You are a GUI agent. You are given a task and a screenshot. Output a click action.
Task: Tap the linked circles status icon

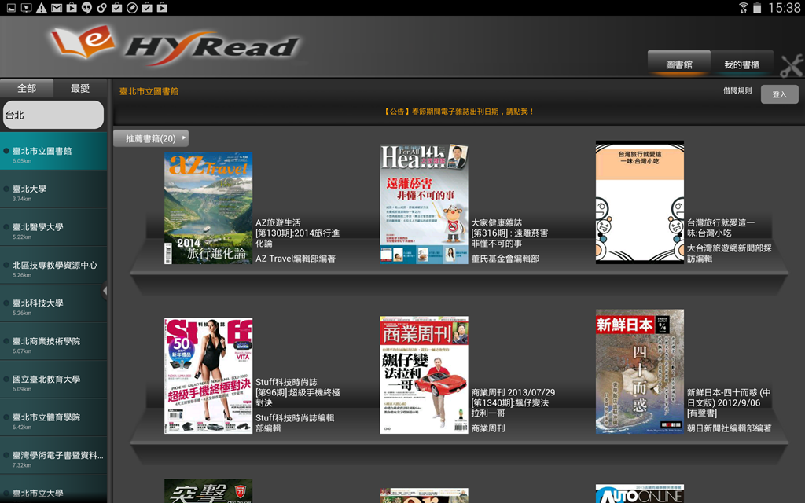coord(101,8)
